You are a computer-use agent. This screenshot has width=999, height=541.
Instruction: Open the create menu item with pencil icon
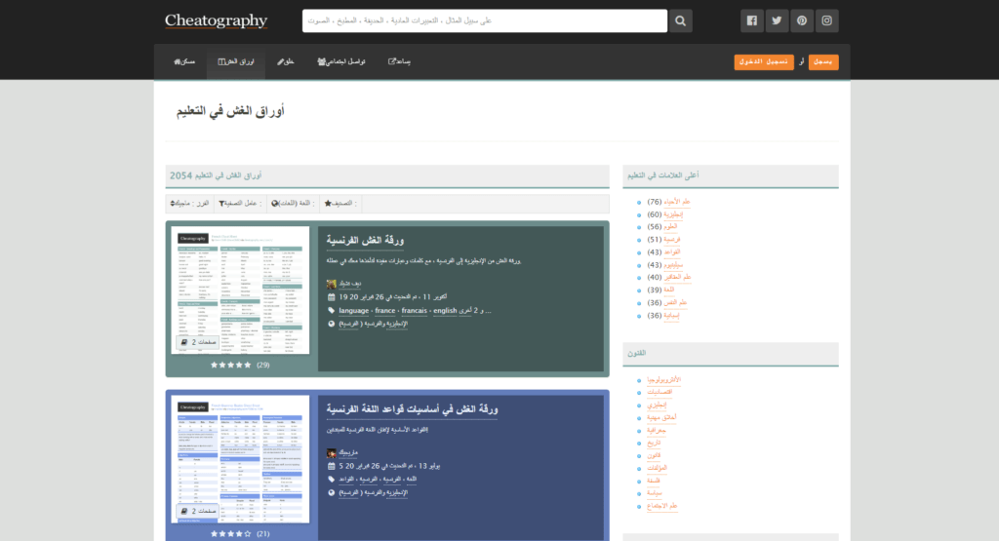point(285,62)
